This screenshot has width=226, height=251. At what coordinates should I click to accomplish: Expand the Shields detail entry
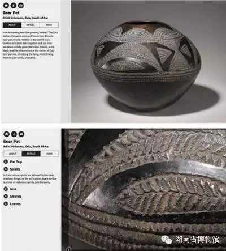click(12, 196)
